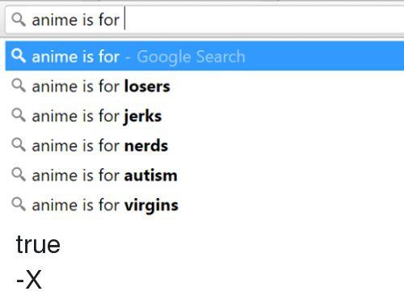The width and height of the screenshot is (404, 304).
Task: Pick the 'anime is for nerds' suggestion
Action: click(x=204, y=146)
